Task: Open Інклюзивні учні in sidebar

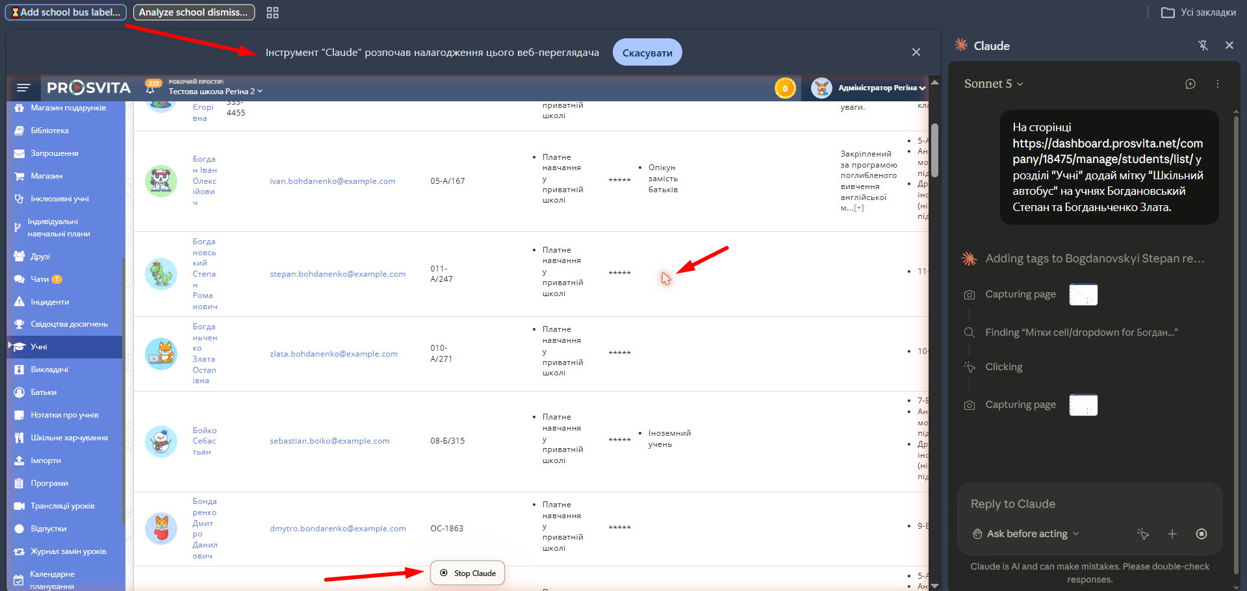Action: pos(59,199)
